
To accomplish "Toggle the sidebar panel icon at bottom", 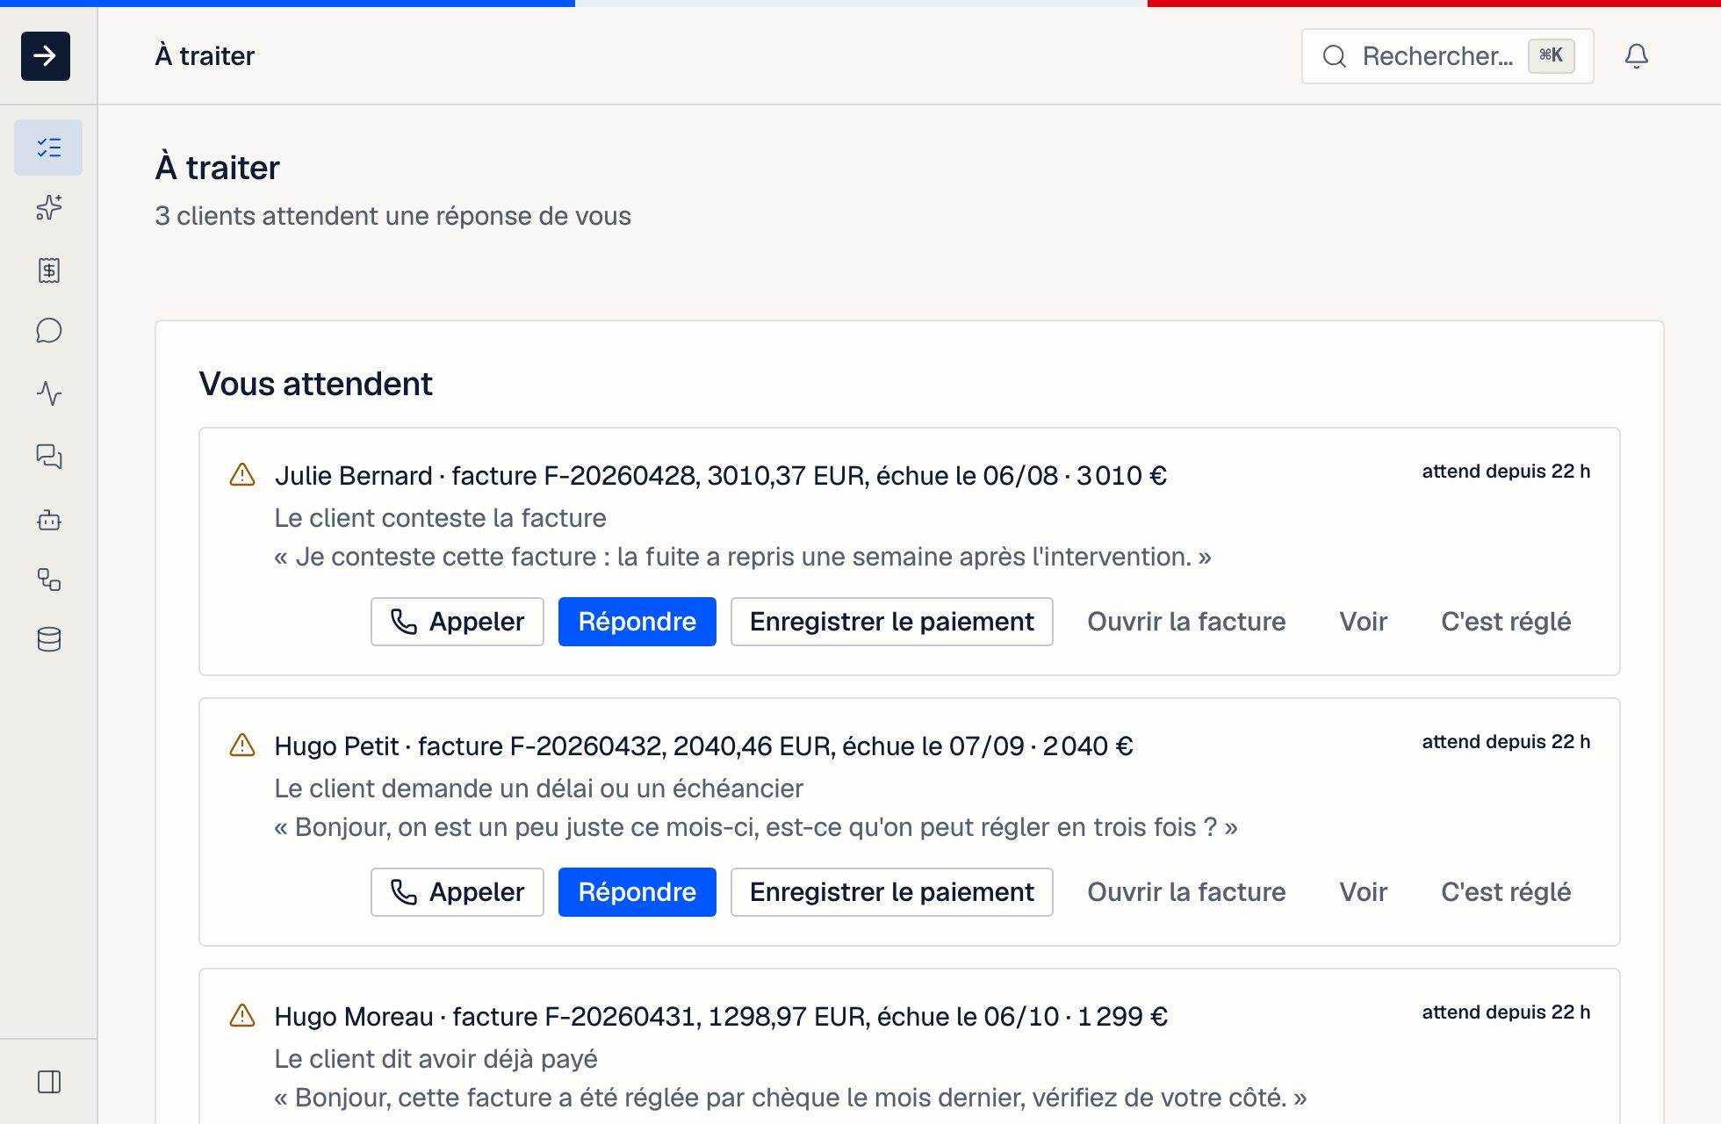I will [x=48, y=1082].
